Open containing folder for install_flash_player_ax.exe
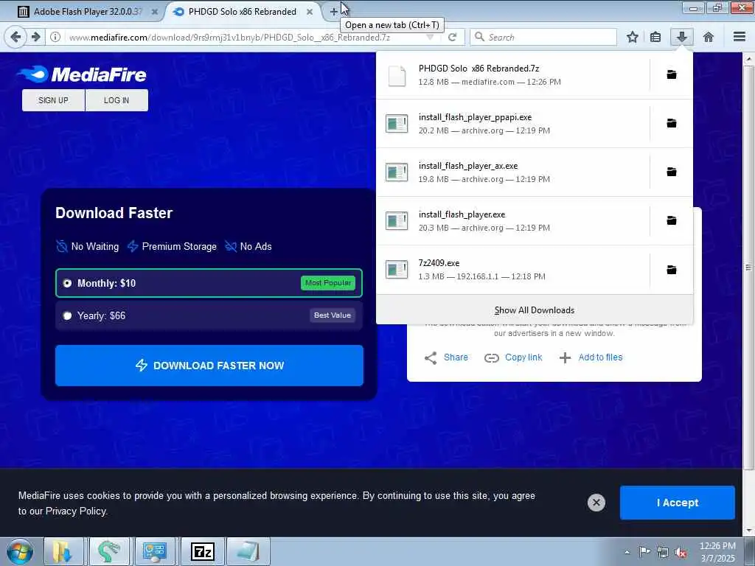Image resolution: width=755 pixels, height=566 pixels. (x=671, y=172)
